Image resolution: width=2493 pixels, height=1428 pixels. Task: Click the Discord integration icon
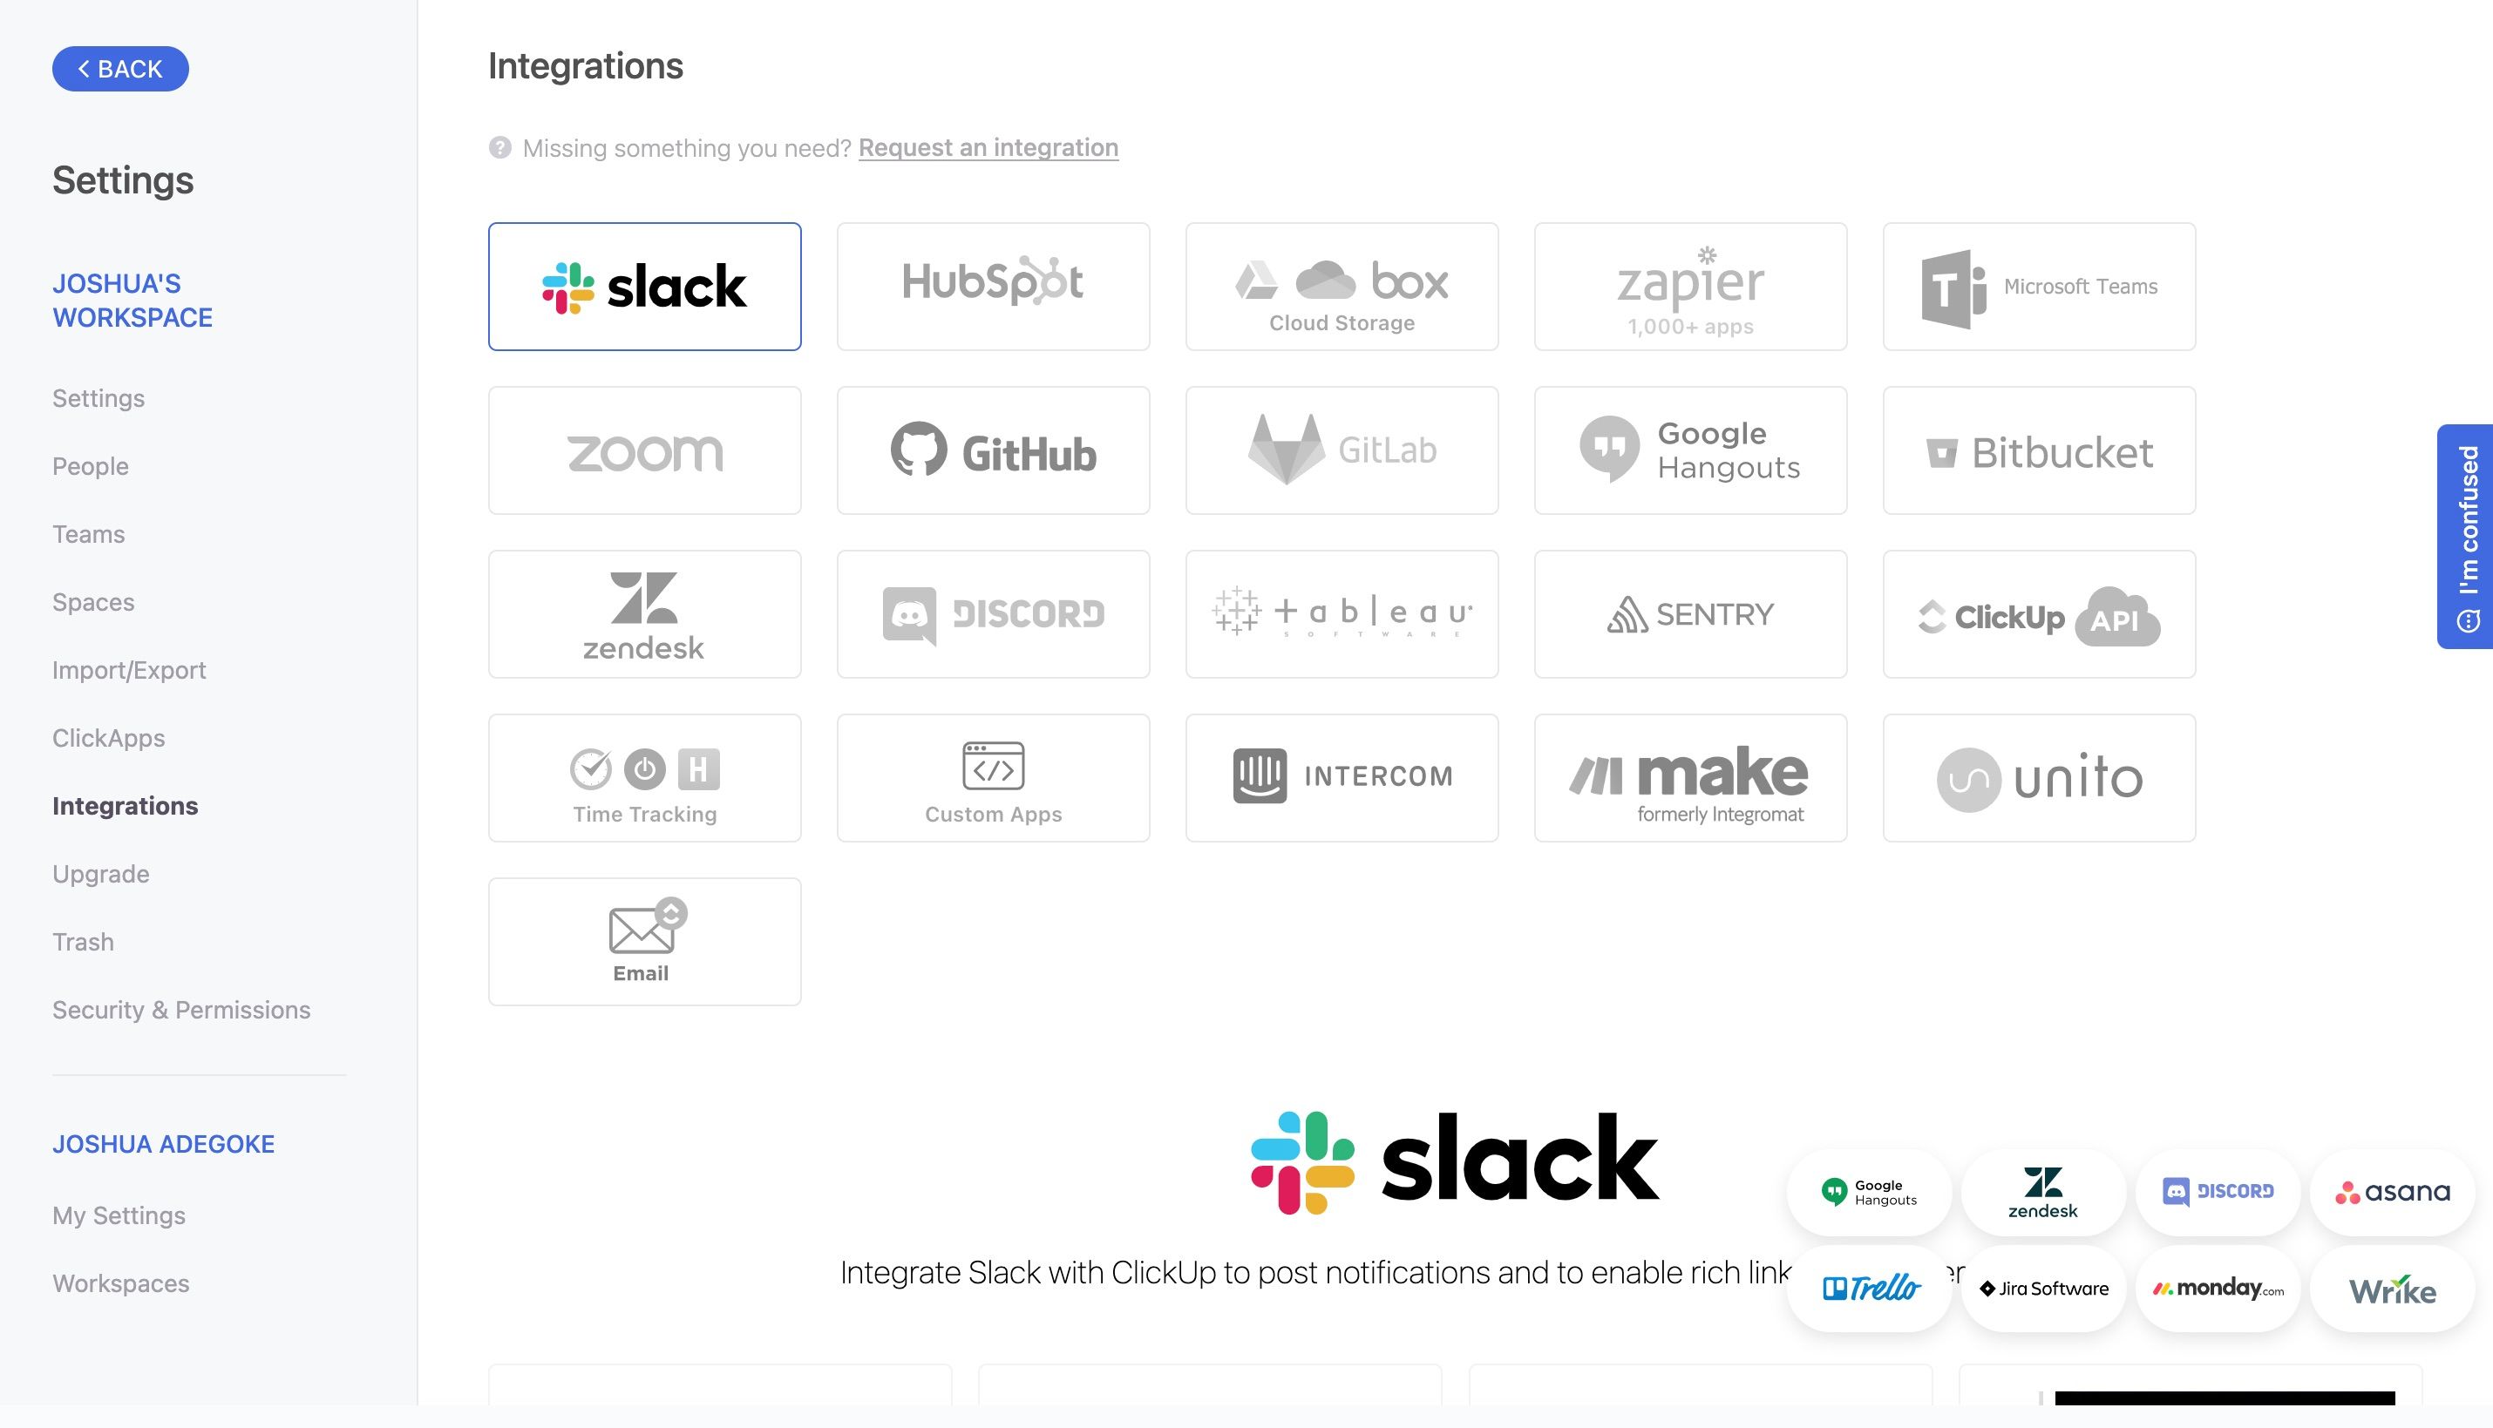993,613
